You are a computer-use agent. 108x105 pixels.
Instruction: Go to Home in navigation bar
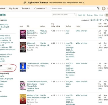tap(3, 8)
